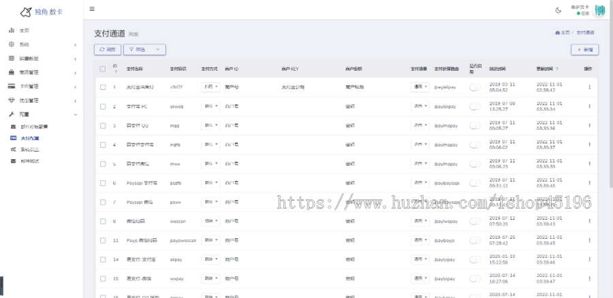Sort by 更新时间 column arrow

[557, 69]
